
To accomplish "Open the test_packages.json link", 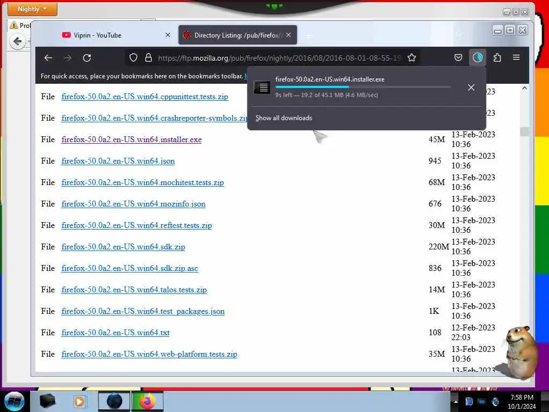I will tap(143, 312).
